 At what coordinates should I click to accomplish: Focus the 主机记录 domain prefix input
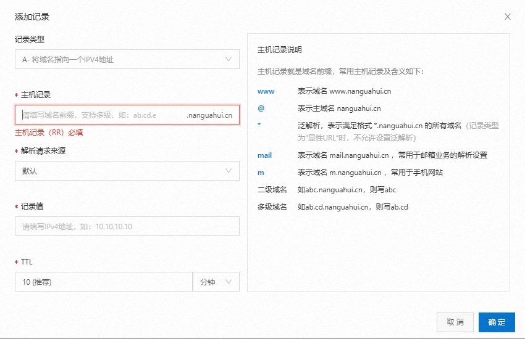pos(99,115)
